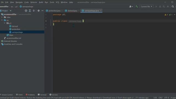
Task: Click the Build project hammer icon
Action: [x=137, y=7]
